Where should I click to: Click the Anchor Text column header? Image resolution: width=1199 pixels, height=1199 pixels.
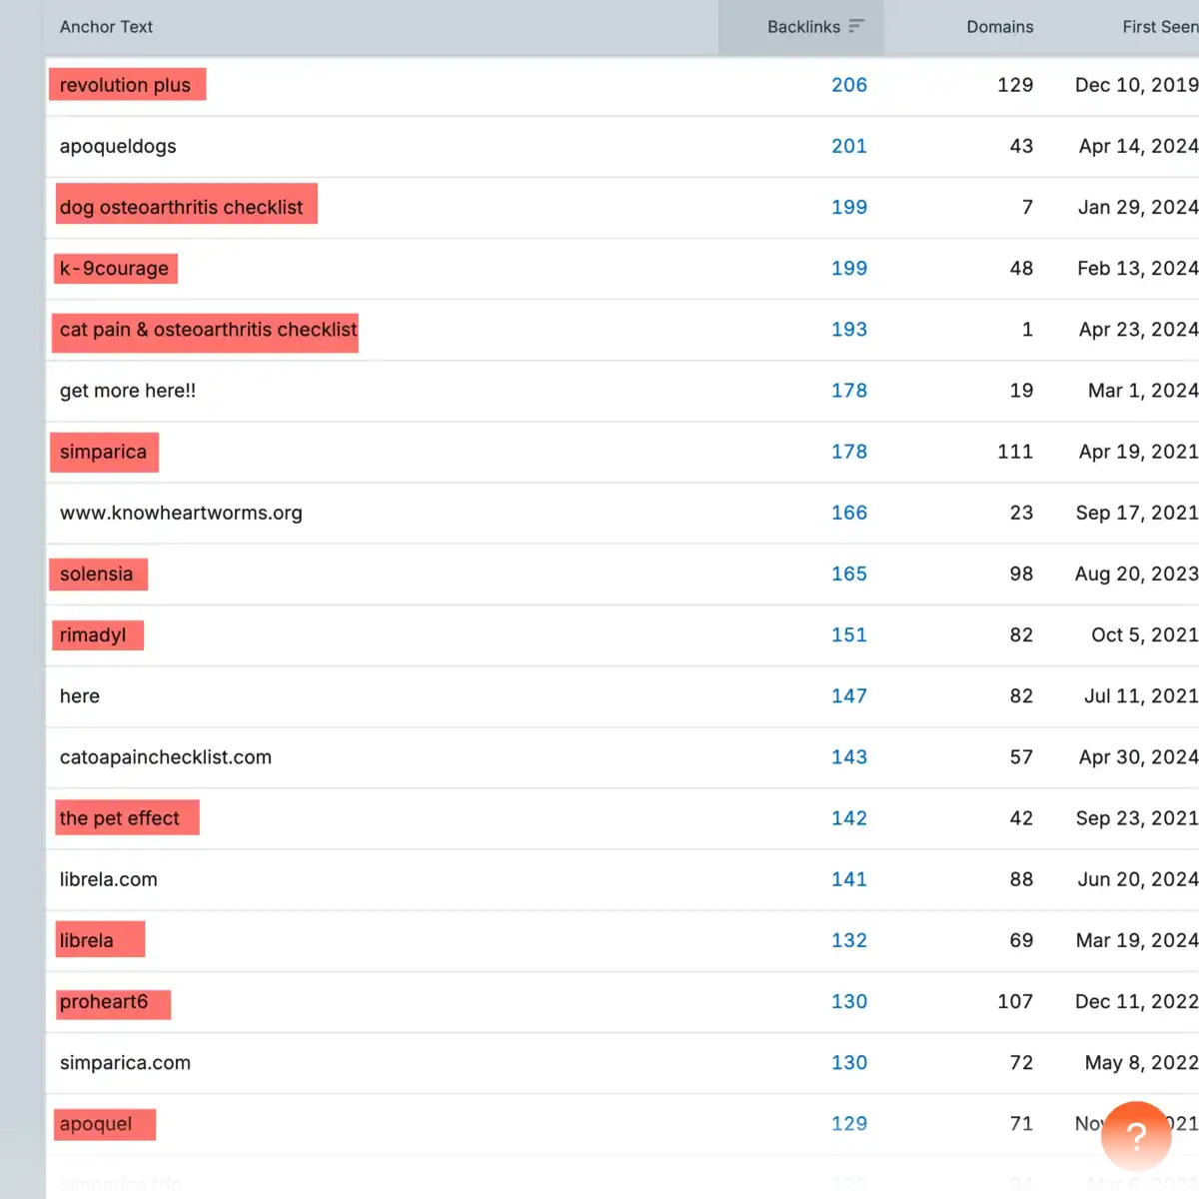pyautogui.click(x=106, y=27)
